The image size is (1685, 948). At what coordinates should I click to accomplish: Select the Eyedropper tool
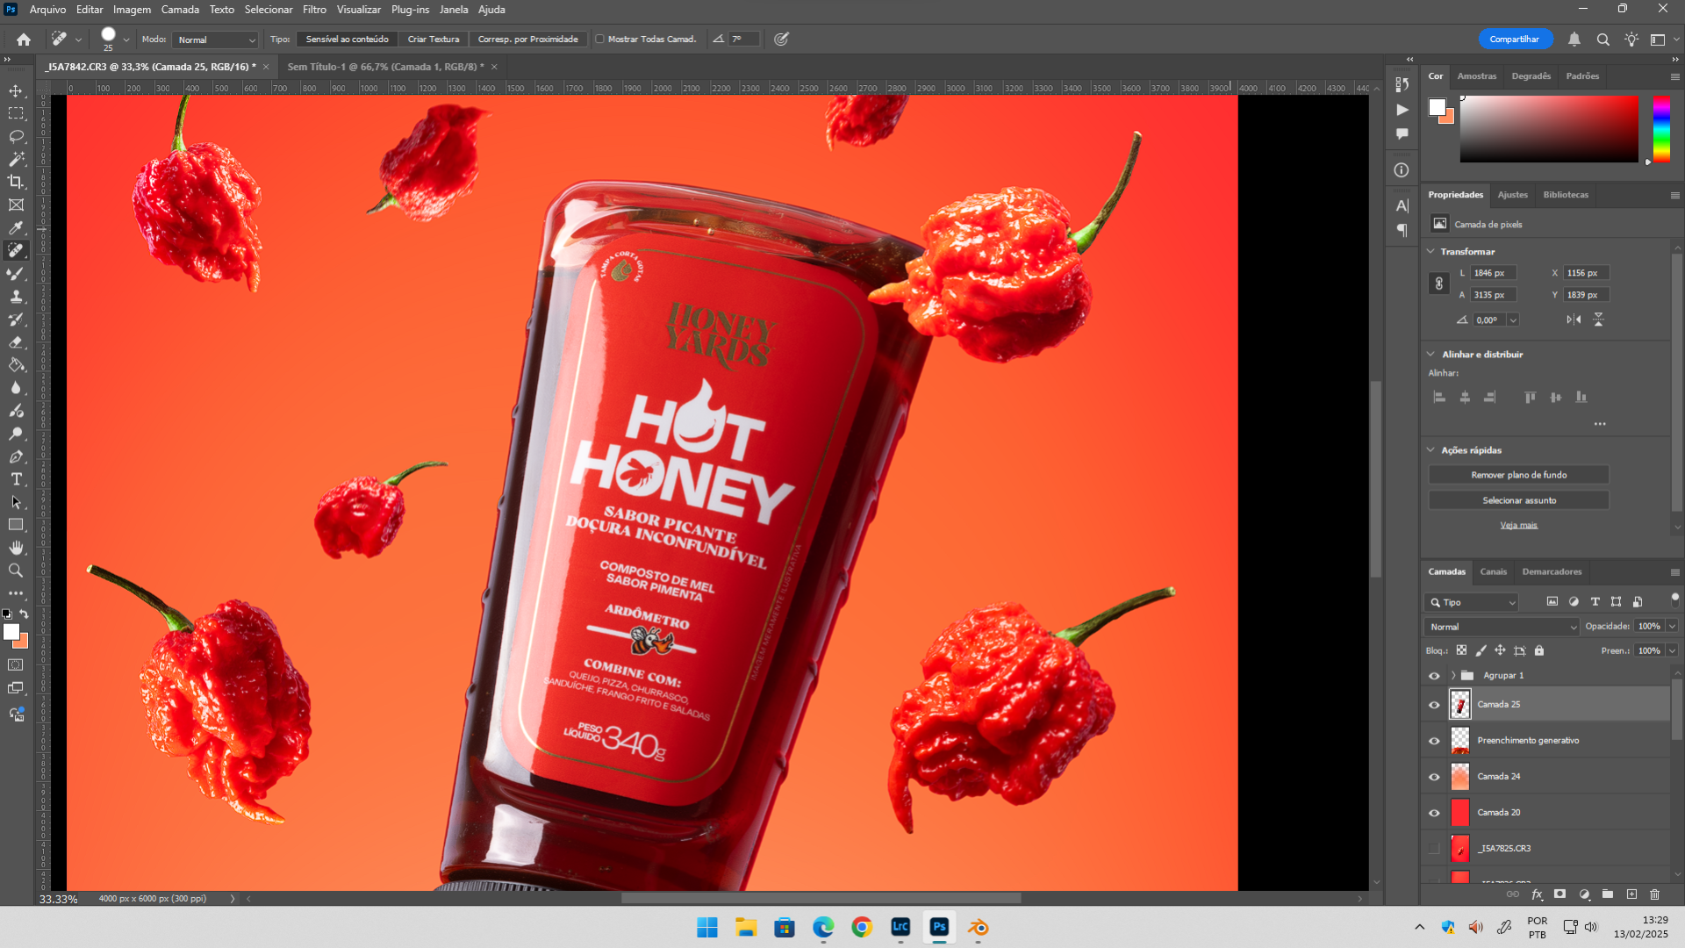point(16,228)
